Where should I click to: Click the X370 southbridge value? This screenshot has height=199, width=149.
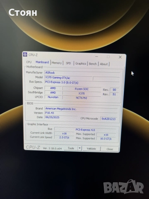click(82, 93)
